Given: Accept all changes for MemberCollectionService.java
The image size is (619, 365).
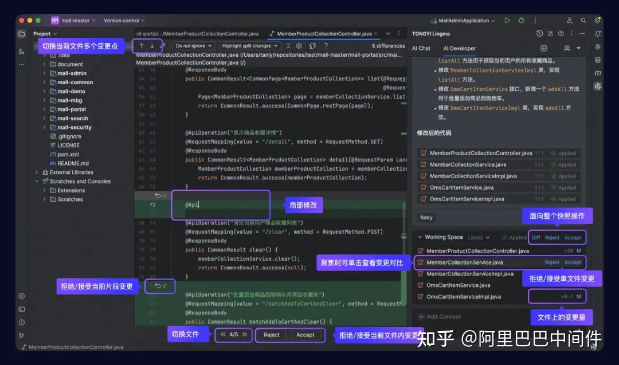Looking at the screenshot, I should [x=573, y=262].
